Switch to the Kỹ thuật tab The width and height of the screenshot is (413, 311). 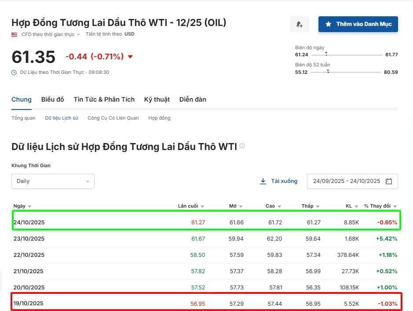tap(157, 99)
